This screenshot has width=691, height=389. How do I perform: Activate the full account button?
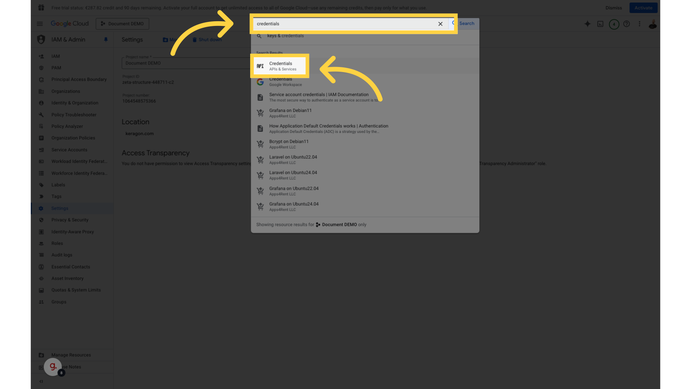click(643, 8)
